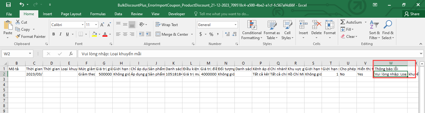Toggle Bold formatting

point(54,34)
